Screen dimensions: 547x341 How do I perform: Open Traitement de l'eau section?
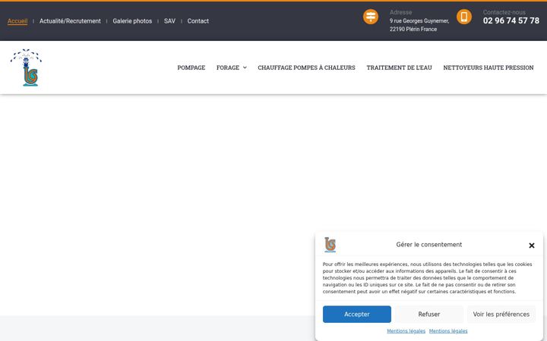(399, 67)
